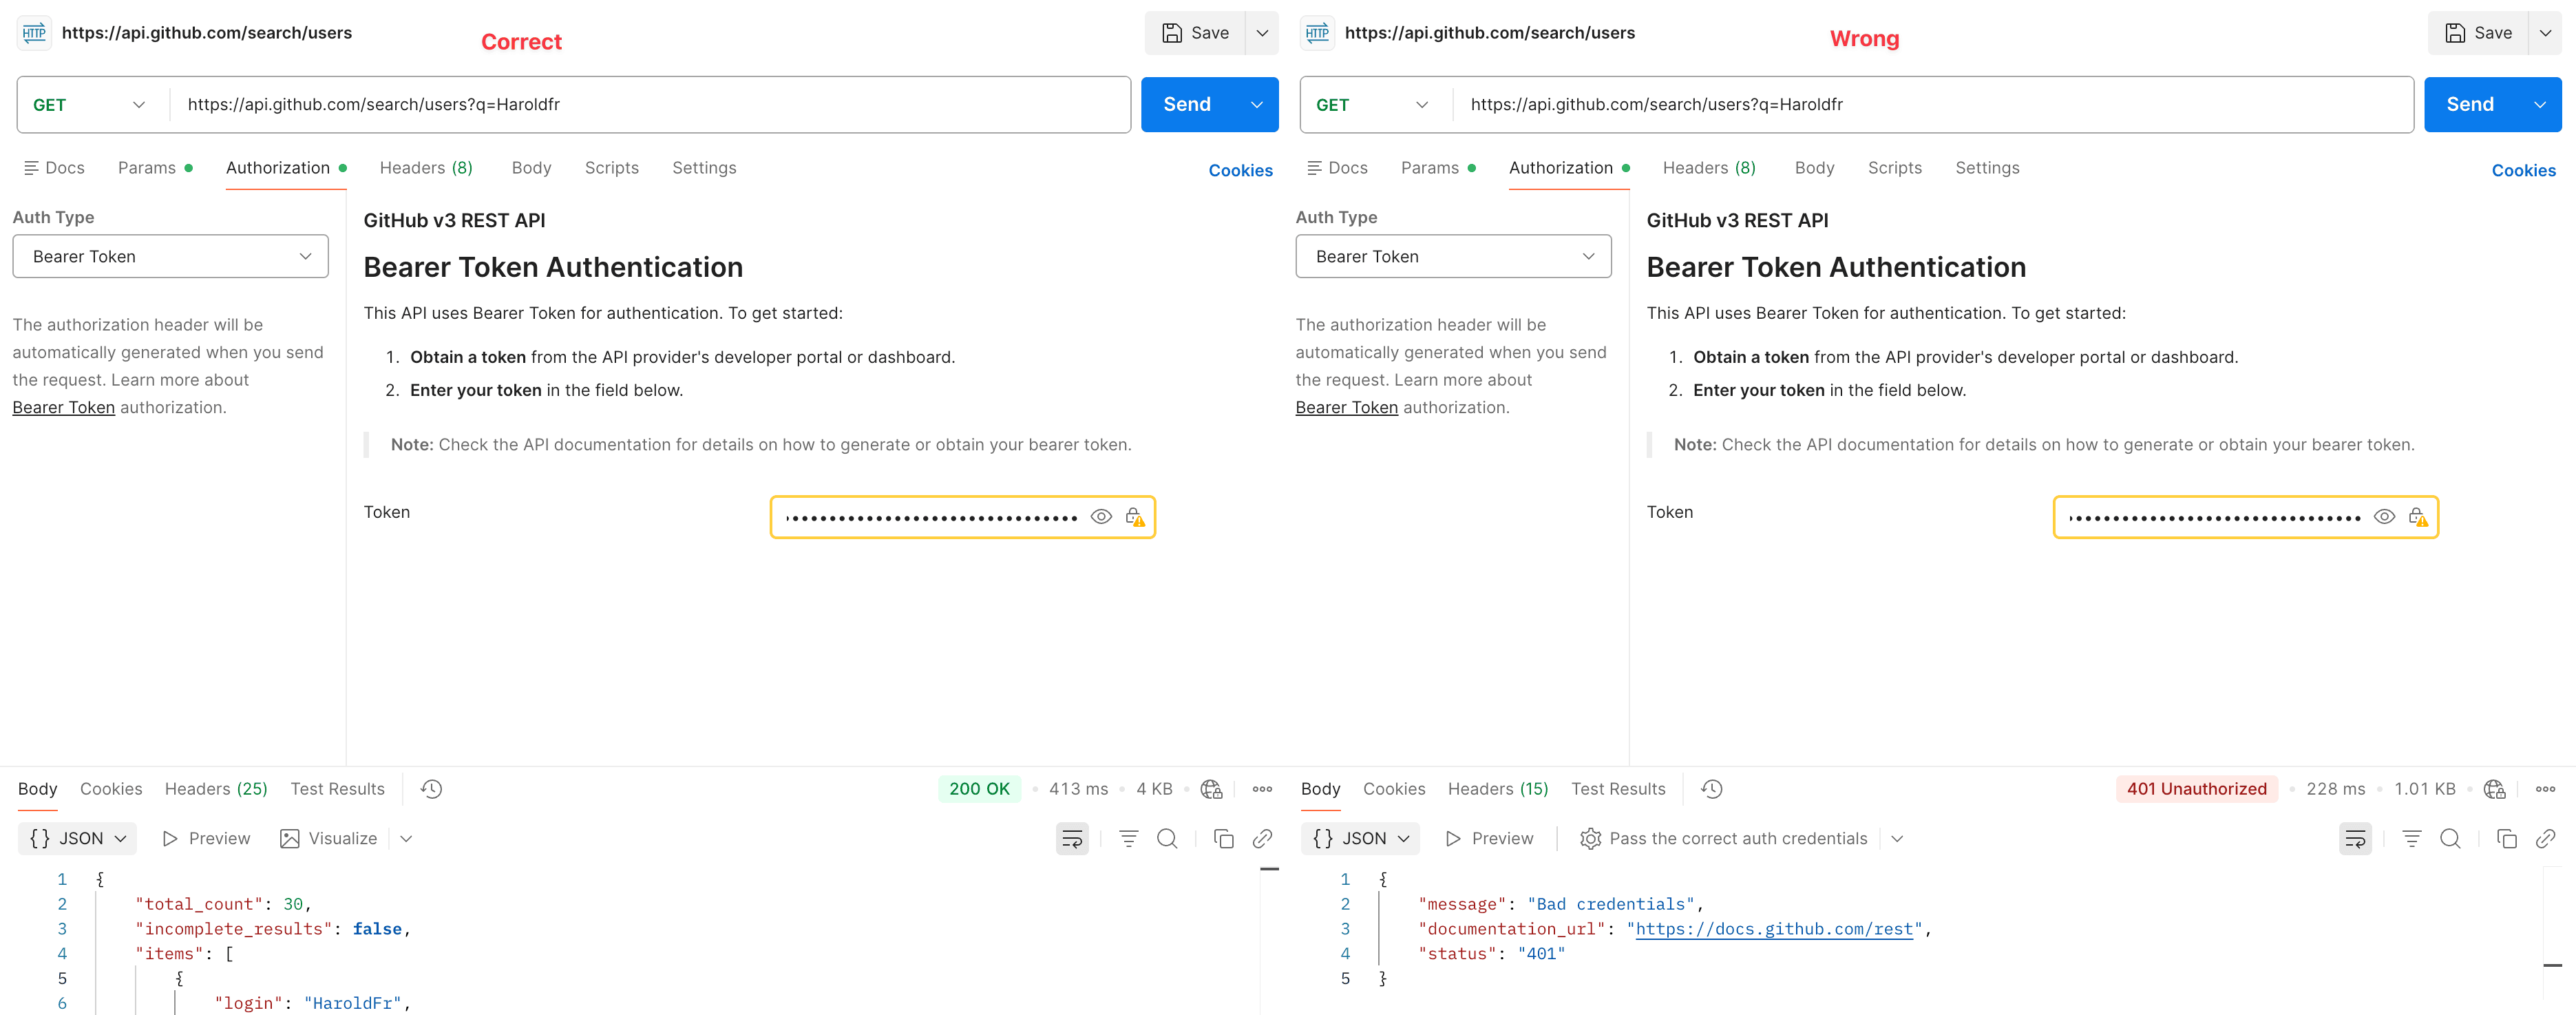Open response history in the right panel
This screenshot has width=2576, height=1015.
(x=1712, y=789)
